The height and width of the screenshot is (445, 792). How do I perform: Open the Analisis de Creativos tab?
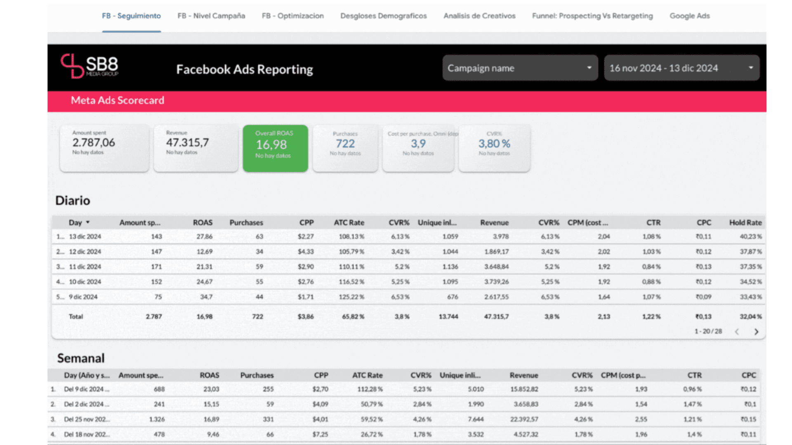coord(479,16)
